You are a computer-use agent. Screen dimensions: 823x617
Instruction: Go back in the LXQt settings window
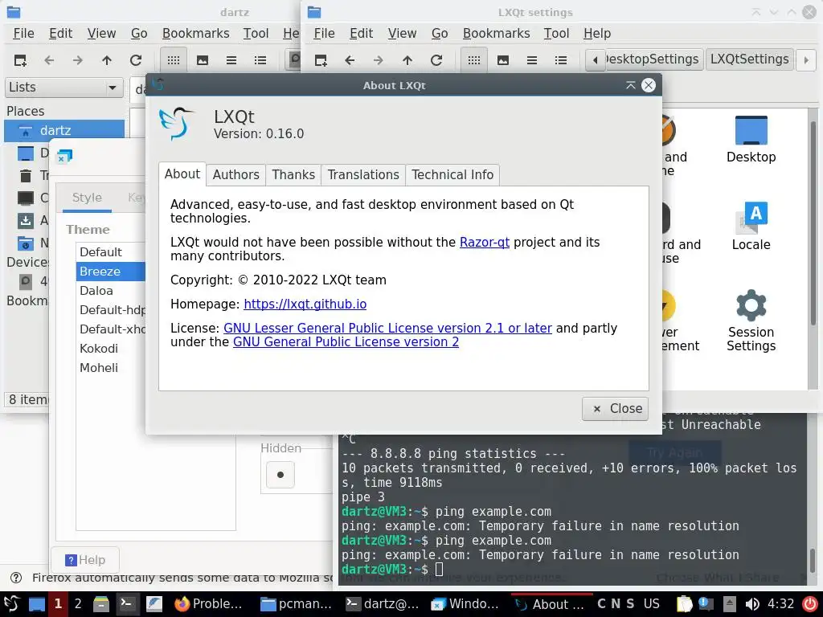350,60
